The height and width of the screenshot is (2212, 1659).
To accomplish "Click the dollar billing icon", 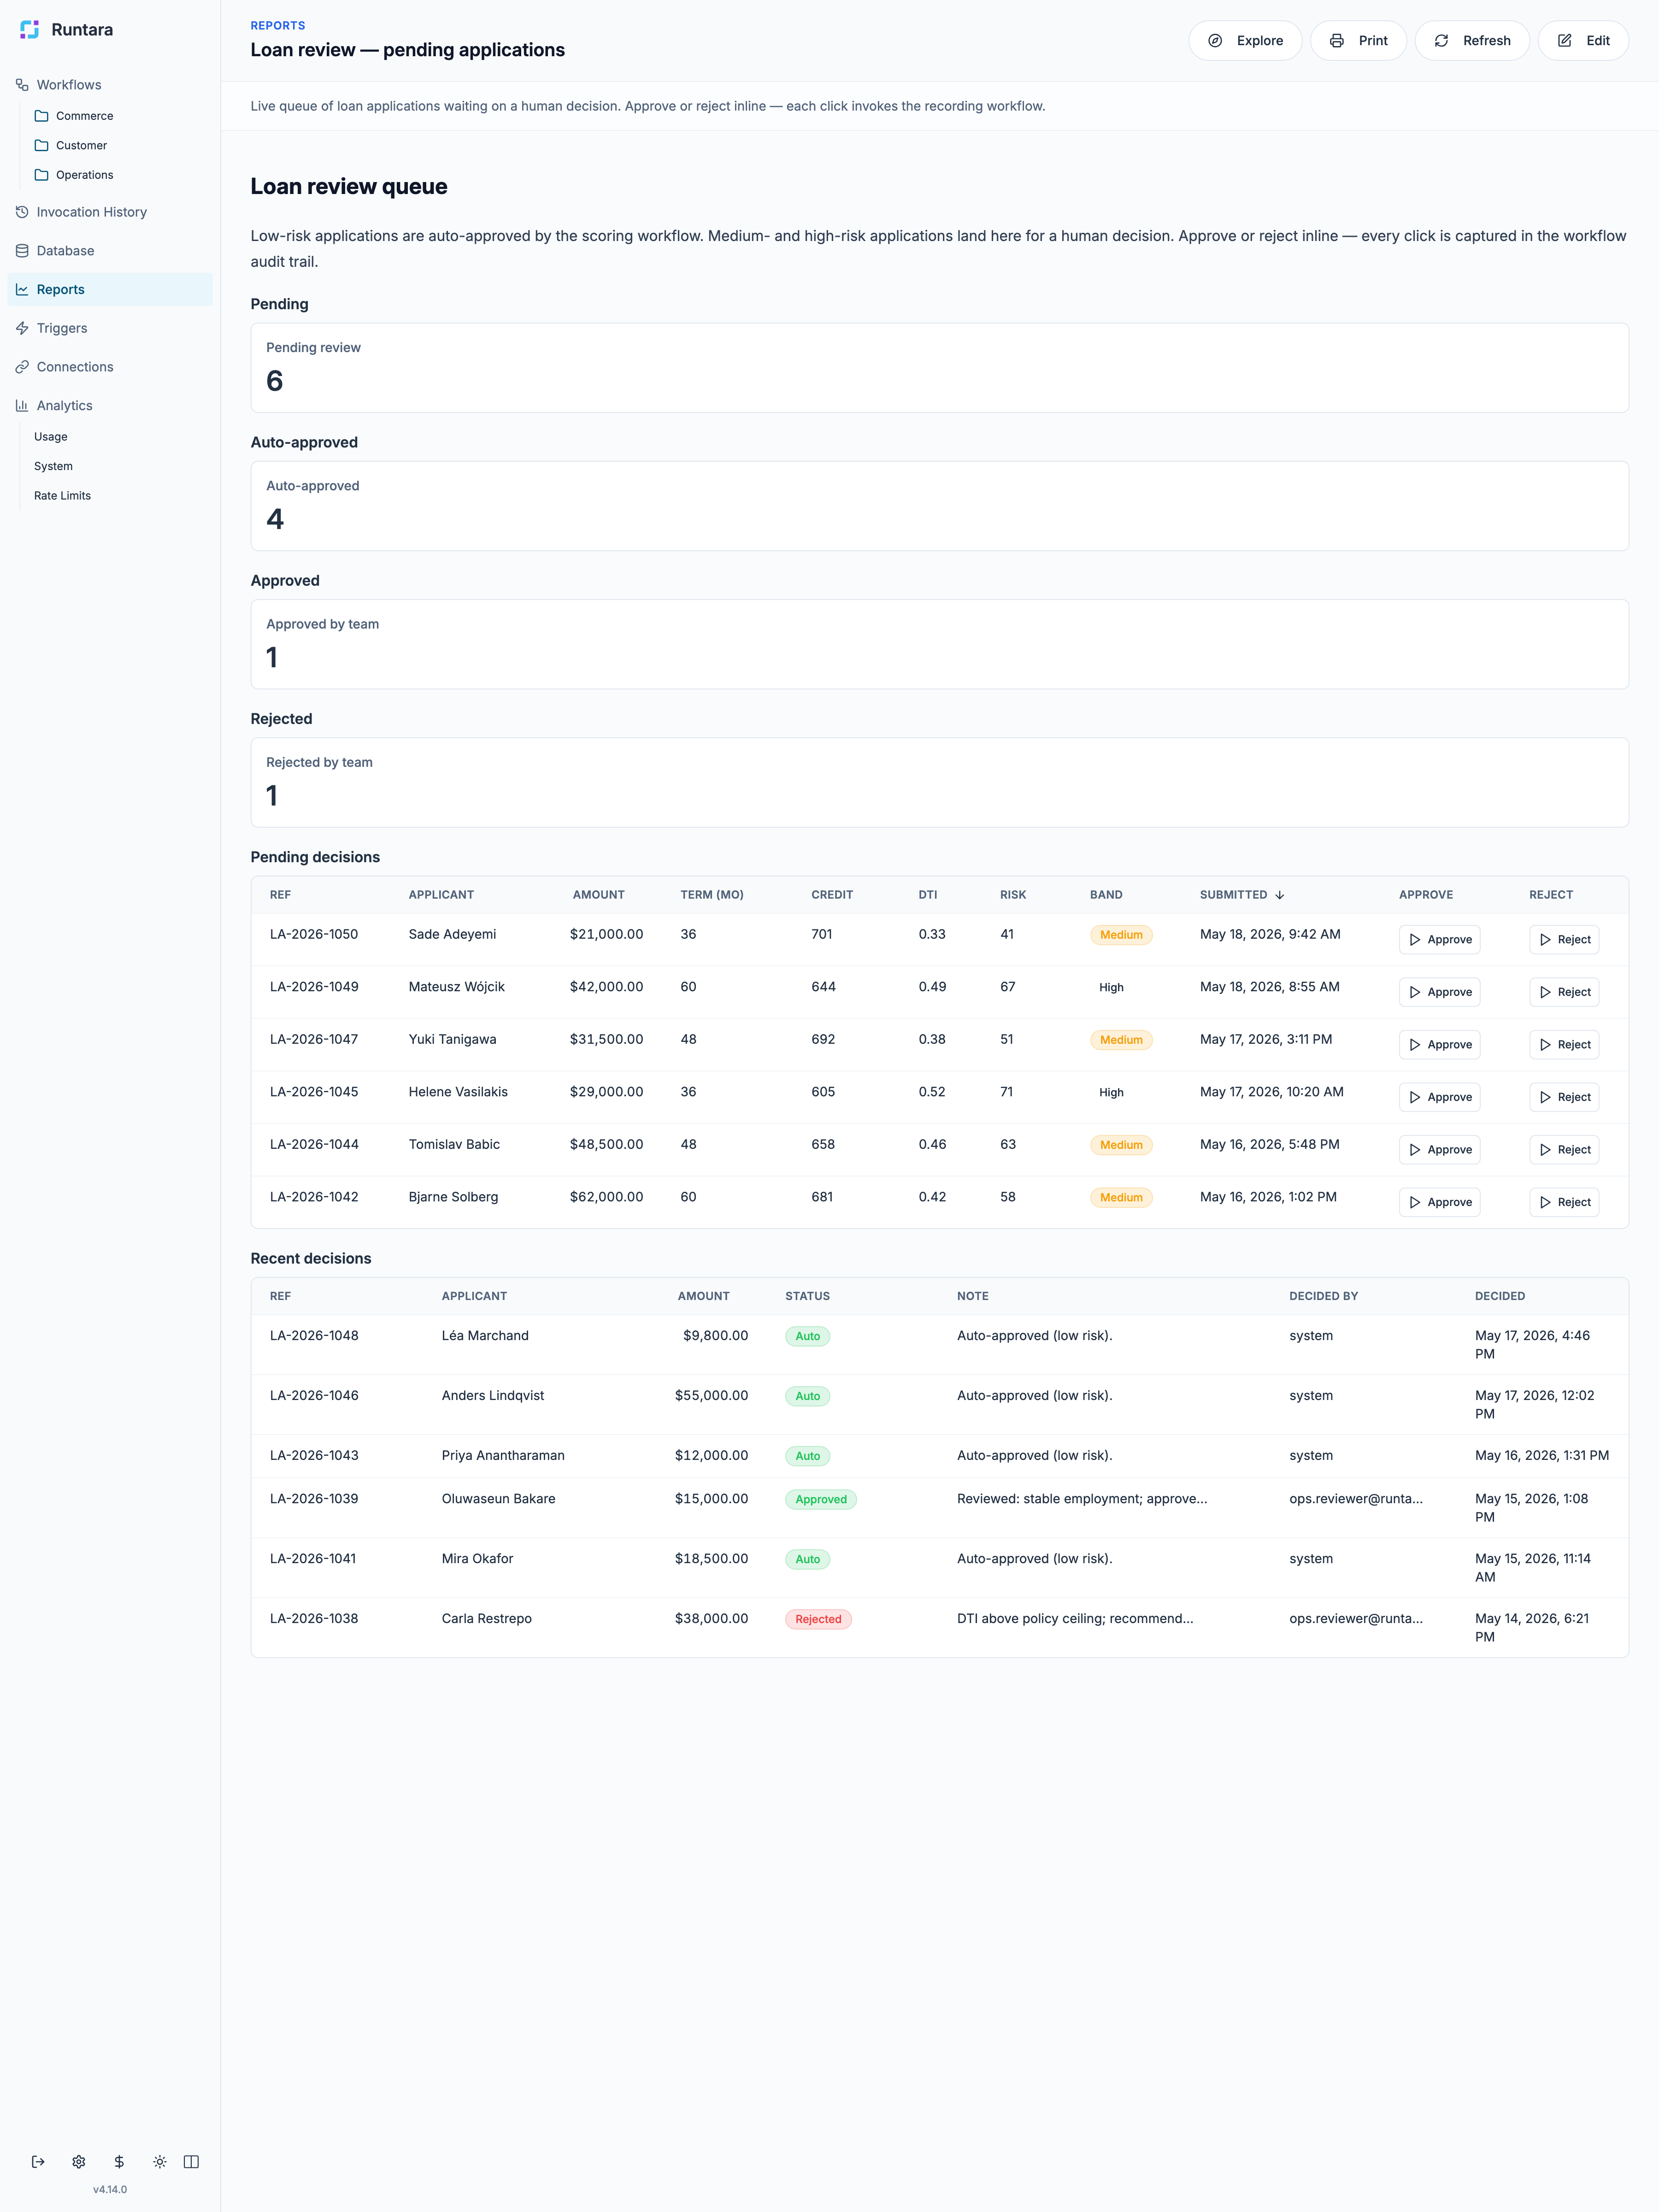I will click(x=119, y=2162).
